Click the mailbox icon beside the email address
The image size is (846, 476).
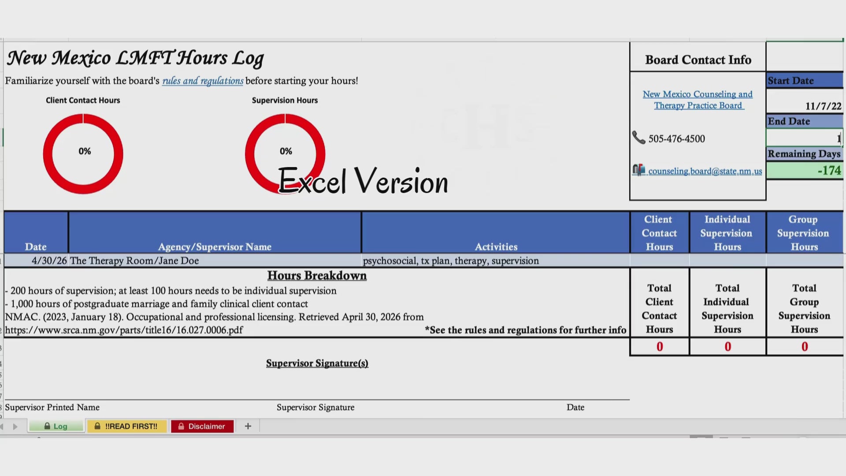[x=639, y=170]
